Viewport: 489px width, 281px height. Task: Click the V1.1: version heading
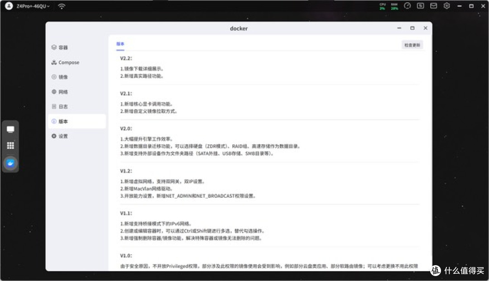(126, 213)
